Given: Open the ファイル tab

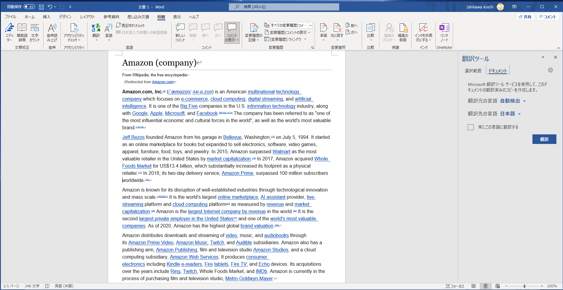Looking at the screenshot, I should tap(10, 17).
